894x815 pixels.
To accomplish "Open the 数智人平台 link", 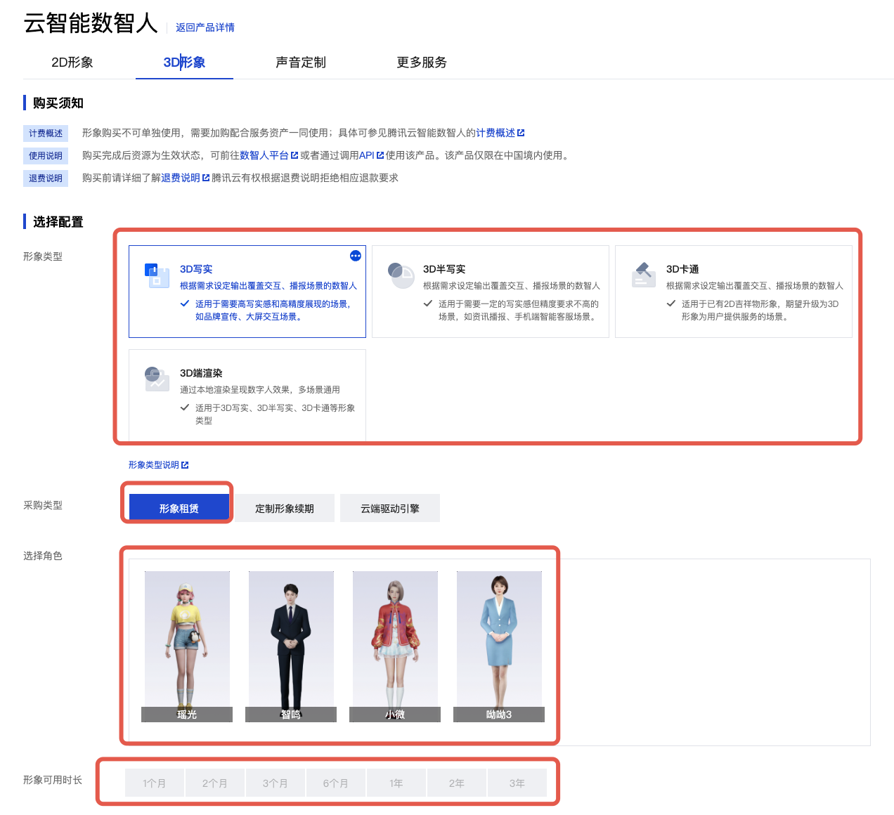I will [x=264, y=155].
